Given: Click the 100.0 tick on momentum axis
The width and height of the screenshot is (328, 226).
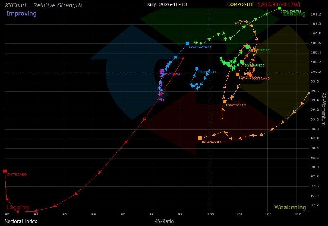Looking at the screenshot, I should tap(316, 72).
